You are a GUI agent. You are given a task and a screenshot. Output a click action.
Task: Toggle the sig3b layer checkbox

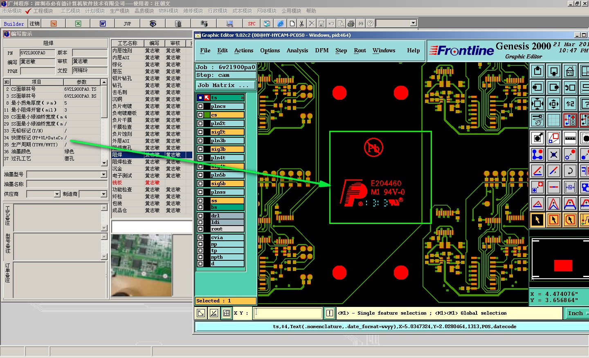200,149
